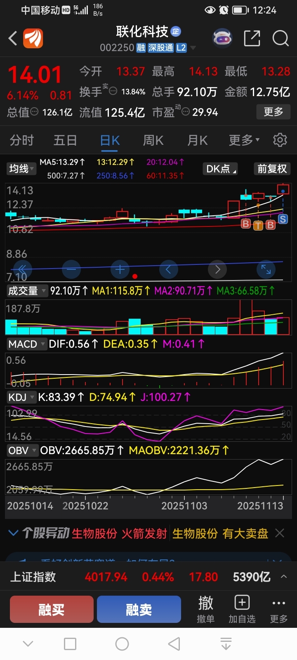Tap 20251103 date label
297x660 pixels.
pyautogui.click(x=184, y=506)
